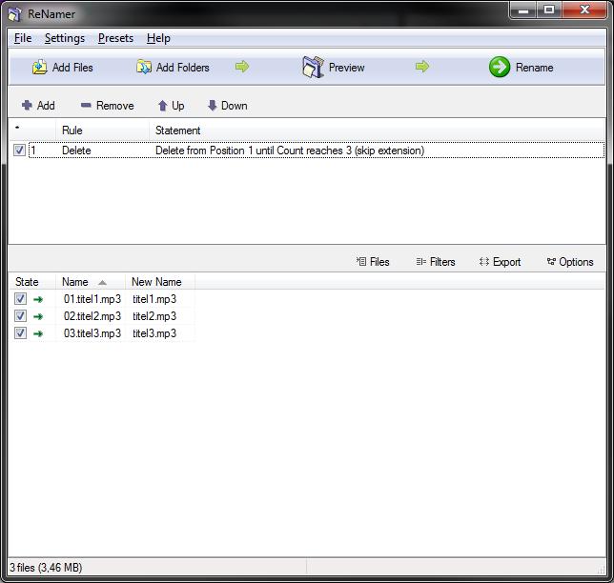The width and height of the screenshot is (614, 583).
Task: Uncheck the Delete rule checkbox
Action: [19, 151]
